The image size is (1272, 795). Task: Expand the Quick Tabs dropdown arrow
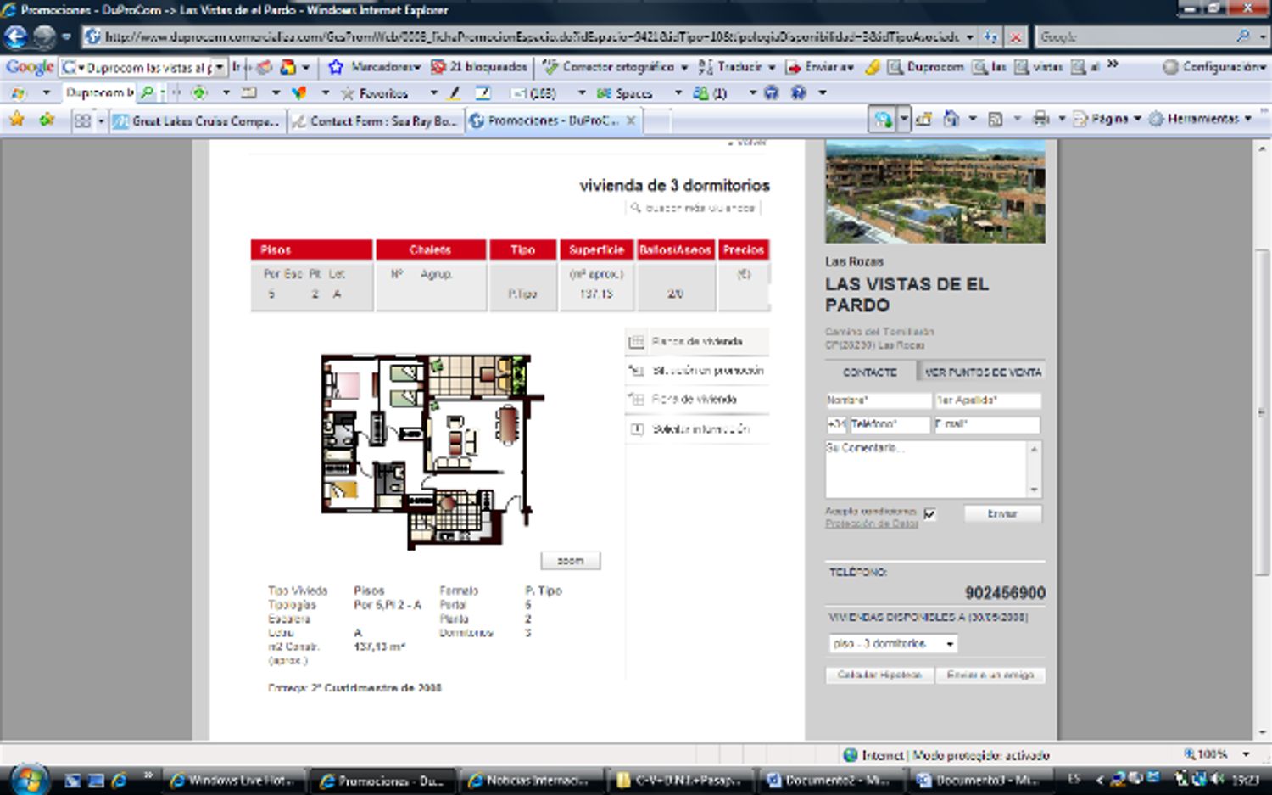click(100, 120)
